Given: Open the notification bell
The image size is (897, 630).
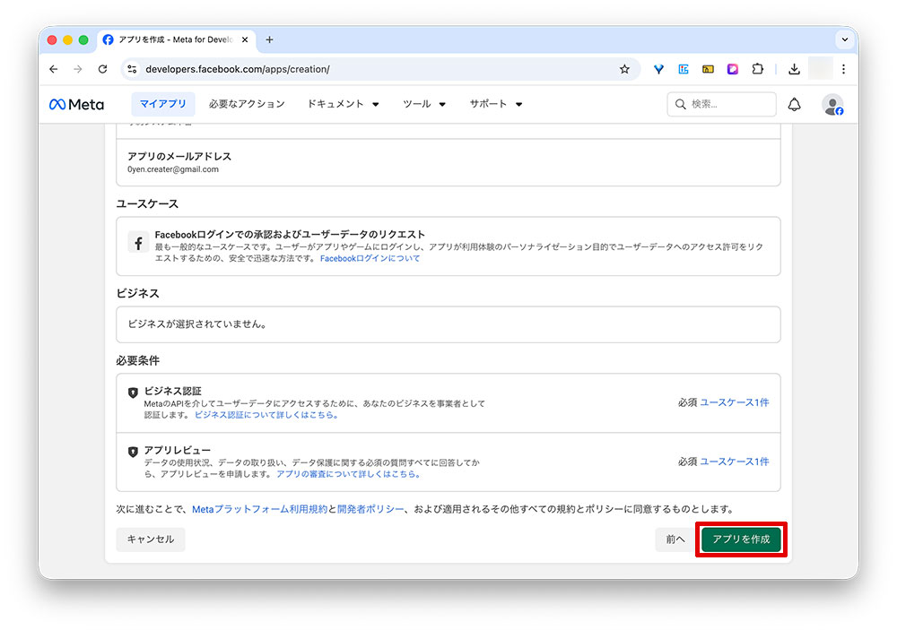Looking at the screenshot, I should tap(795, 104).
